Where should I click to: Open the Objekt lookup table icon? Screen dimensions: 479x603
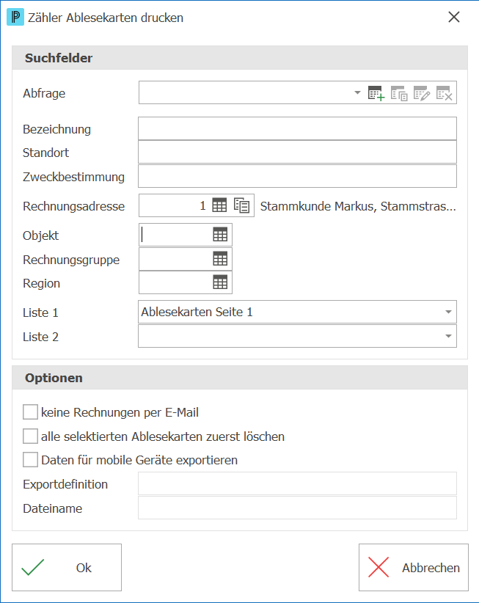click(220, 235)
